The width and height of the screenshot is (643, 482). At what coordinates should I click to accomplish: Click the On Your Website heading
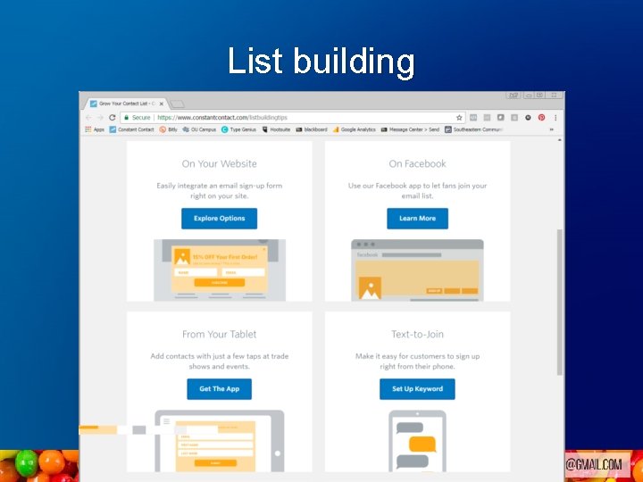point(220,164)
